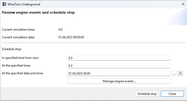Click the 'MineTwin Underground' window title text

(24, 4)
